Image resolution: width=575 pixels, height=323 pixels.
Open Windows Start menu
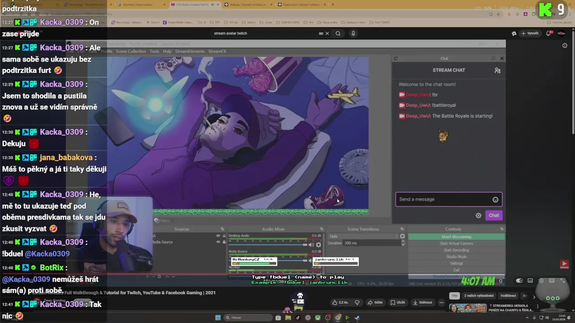218,318
